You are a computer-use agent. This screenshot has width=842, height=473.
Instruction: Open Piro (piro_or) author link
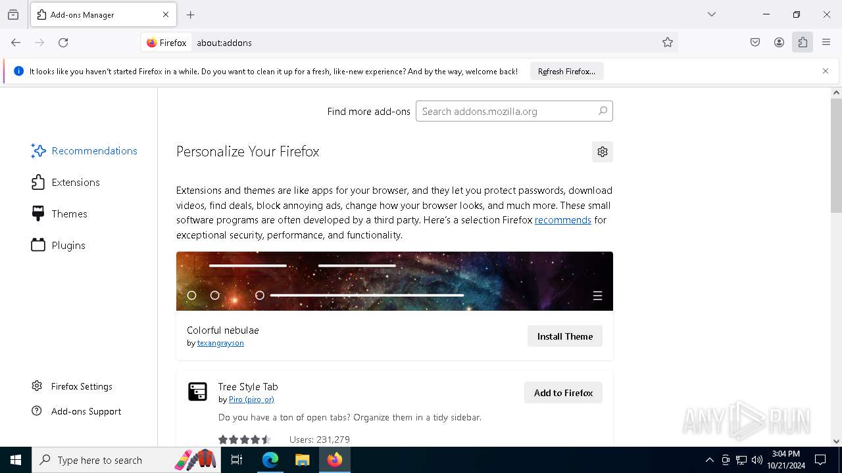point(251,399)
